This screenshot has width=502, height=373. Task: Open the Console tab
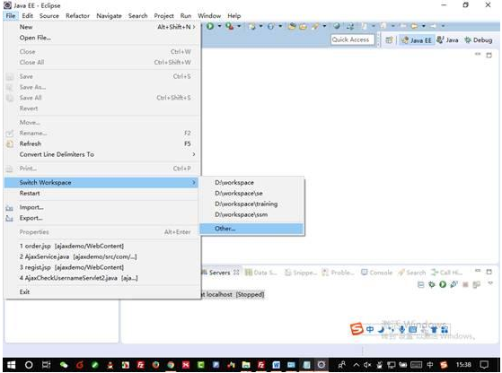pyautogui.click(x=376, y=273)
